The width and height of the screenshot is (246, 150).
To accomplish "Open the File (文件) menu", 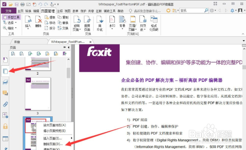I will click(9, 11).
